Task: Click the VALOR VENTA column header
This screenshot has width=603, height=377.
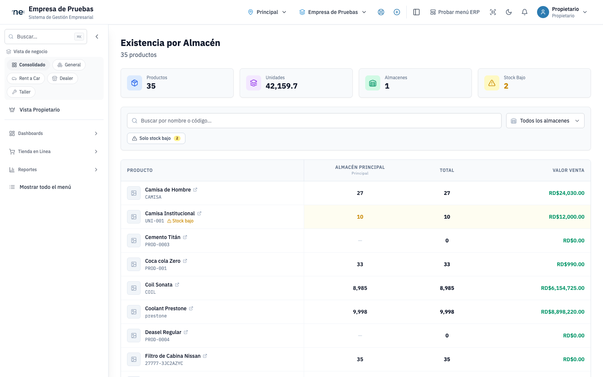Action: pyautogui.click(x=568, y=170)
